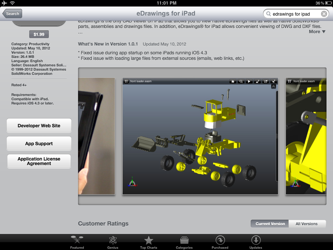The height and width of the screenshot is (250, 333).
Task: Tap 'Size: 26.4 MB' text
Action: point(23,57)
